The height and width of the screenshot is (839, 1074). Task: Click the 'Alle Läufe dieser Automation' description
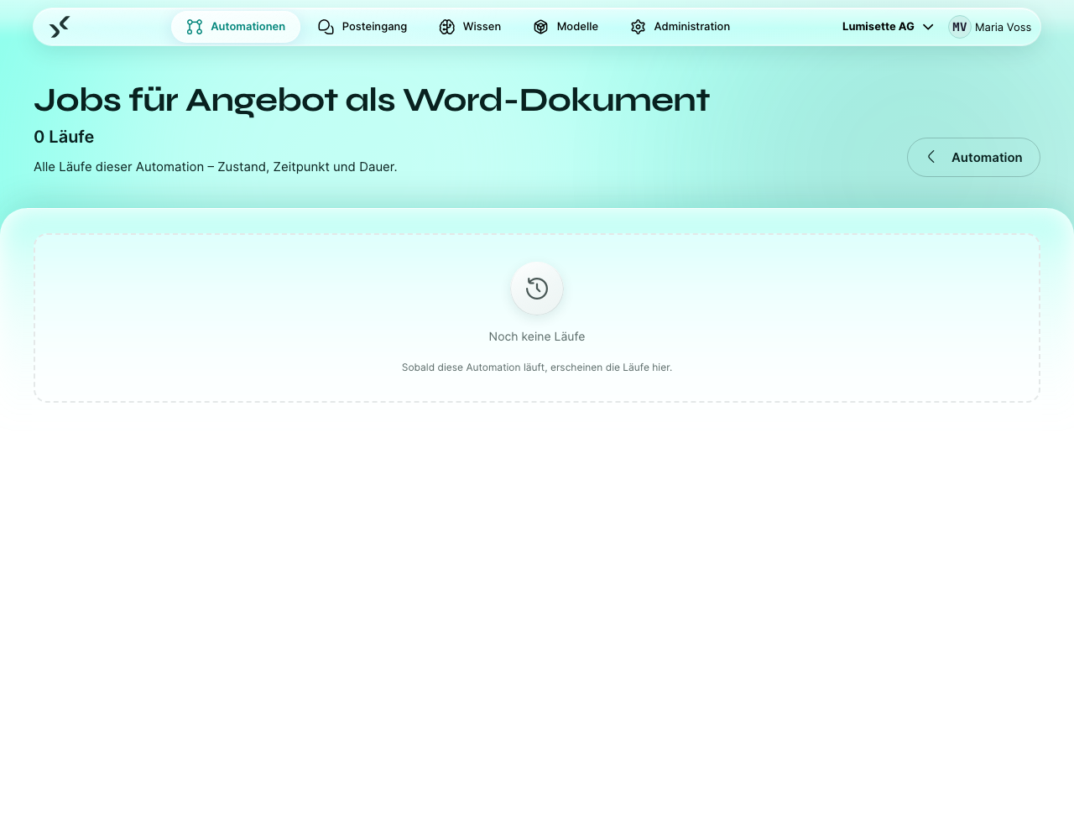tap(216, 167)
